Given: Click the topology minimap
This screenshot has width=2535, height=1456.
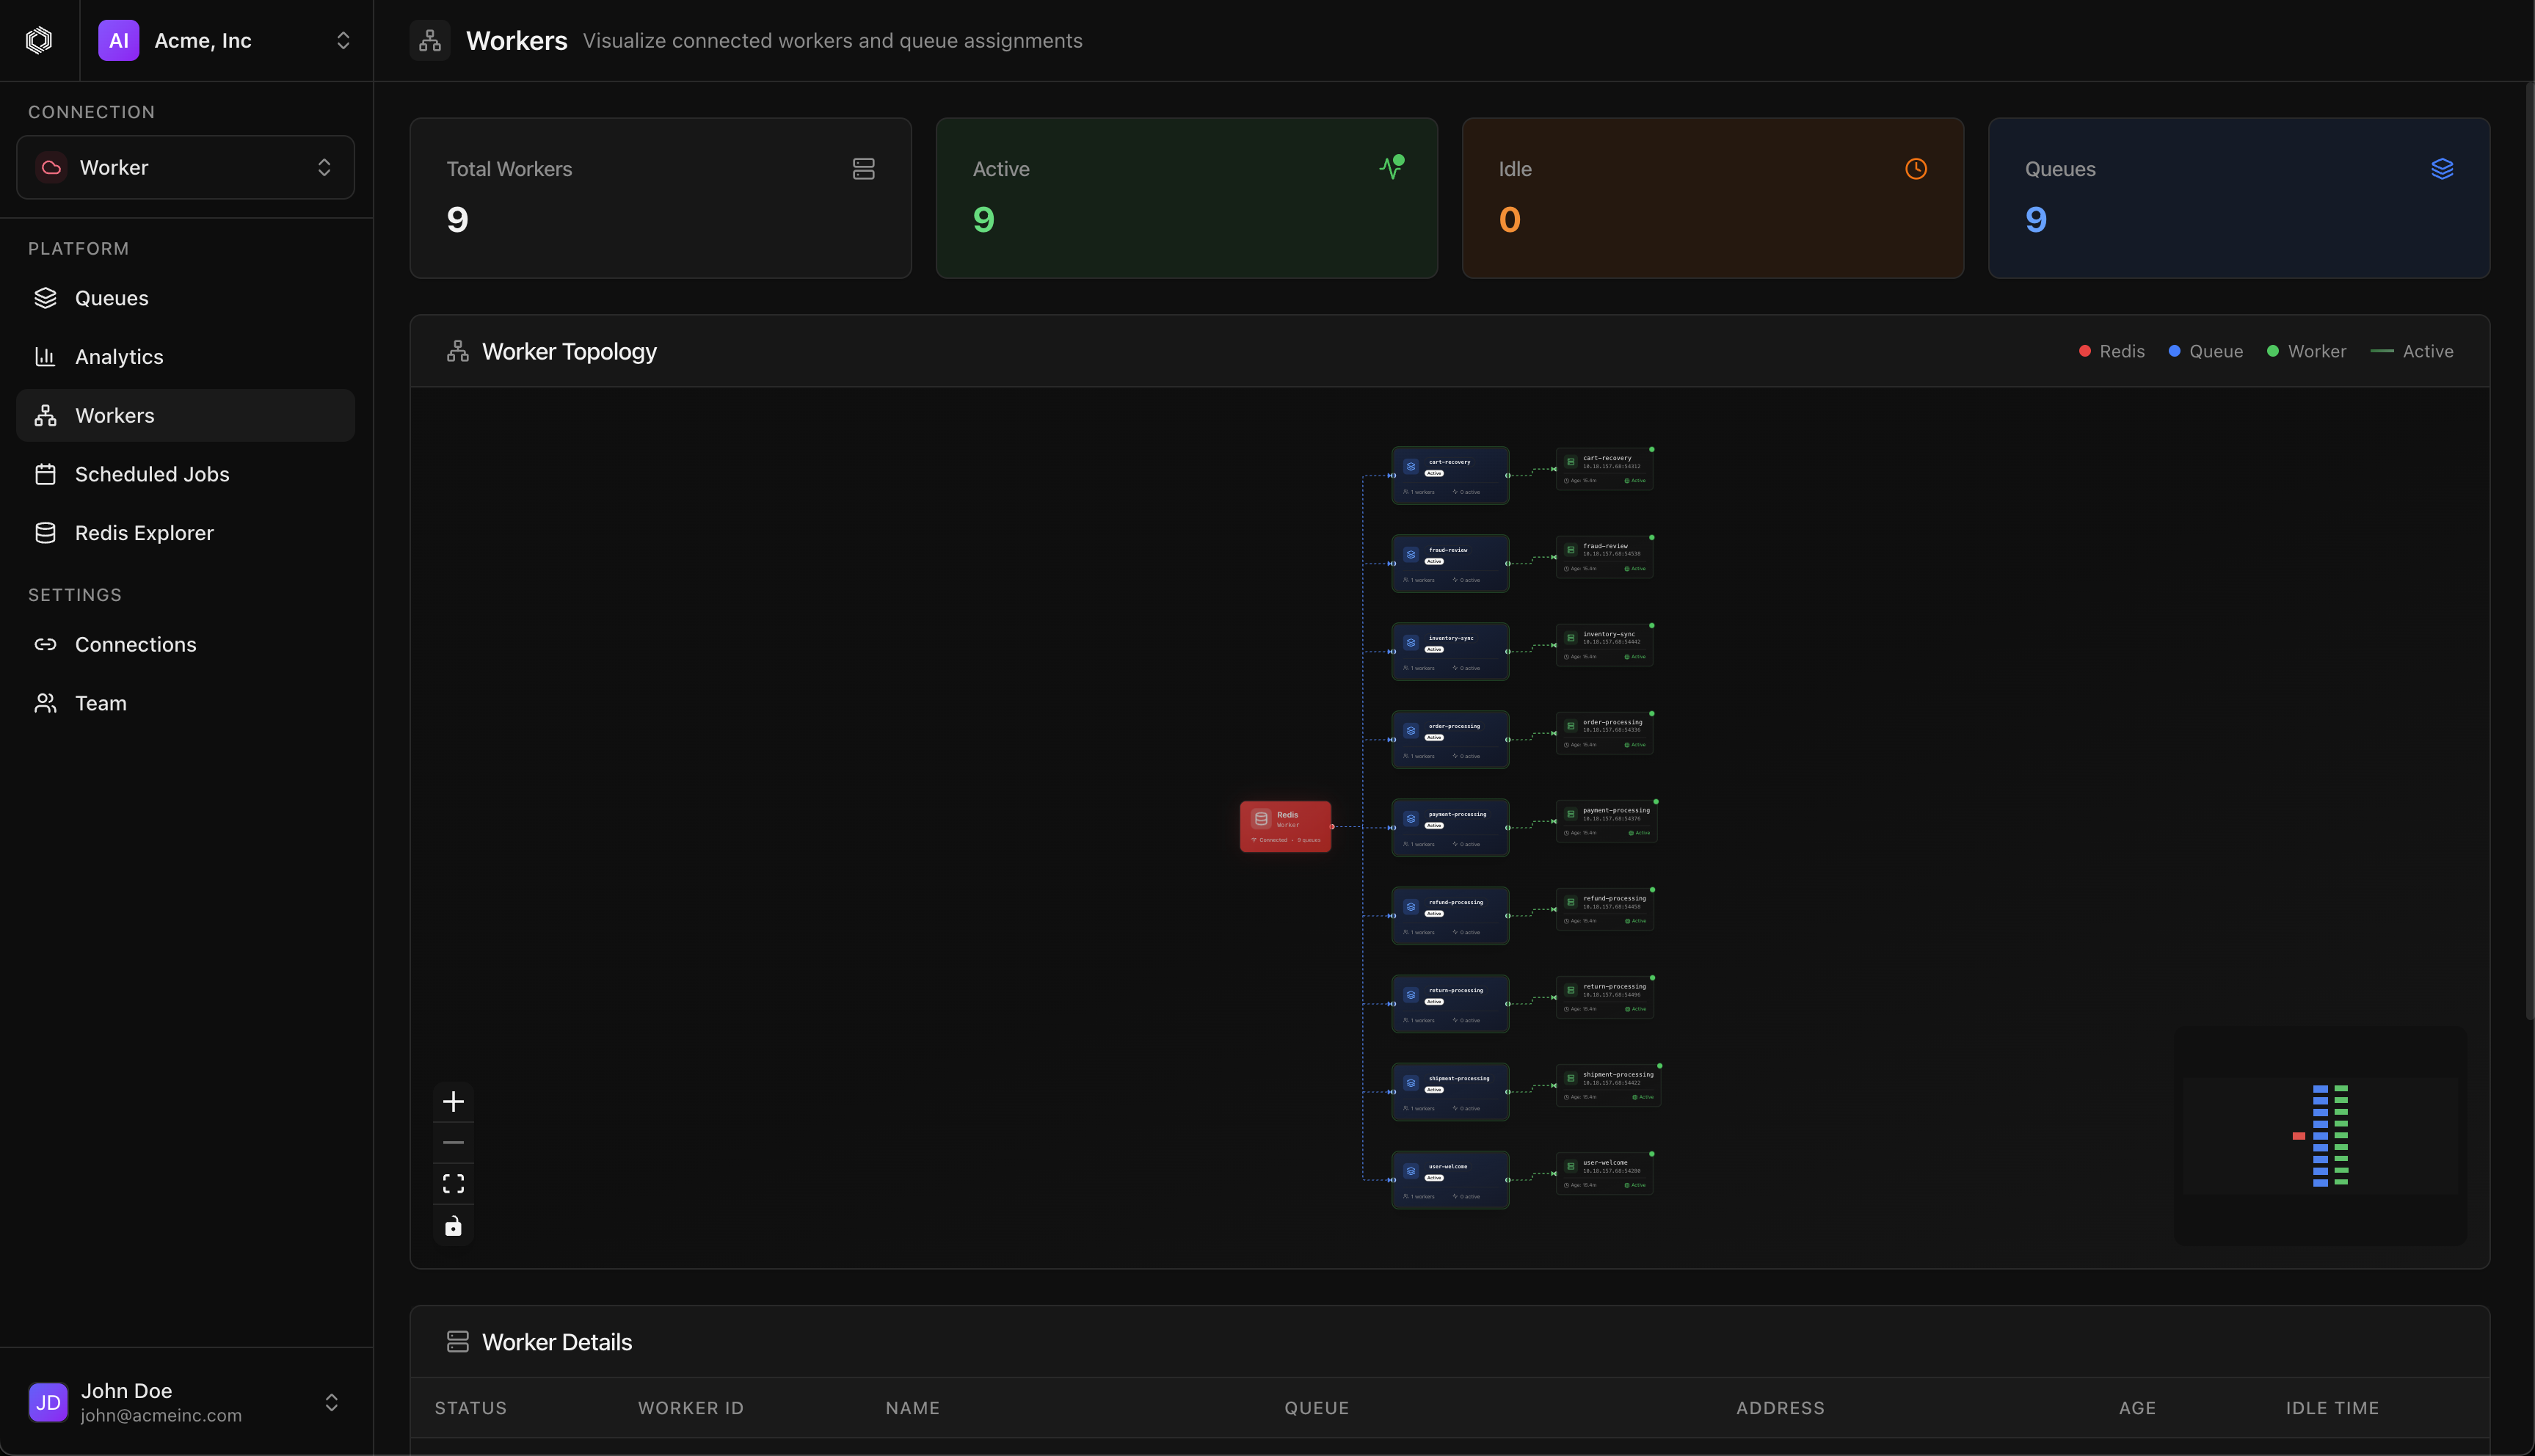Looking at the screenshot, I should [2320, 1135].
